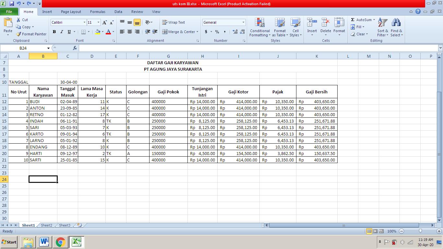Open Word from the taskbar
Screen dimensions: 443x249
44,242
